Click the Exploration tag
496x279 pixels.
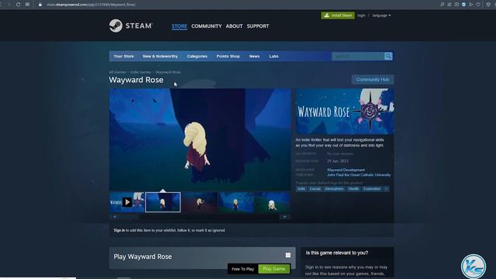click(x=372, y=189)
